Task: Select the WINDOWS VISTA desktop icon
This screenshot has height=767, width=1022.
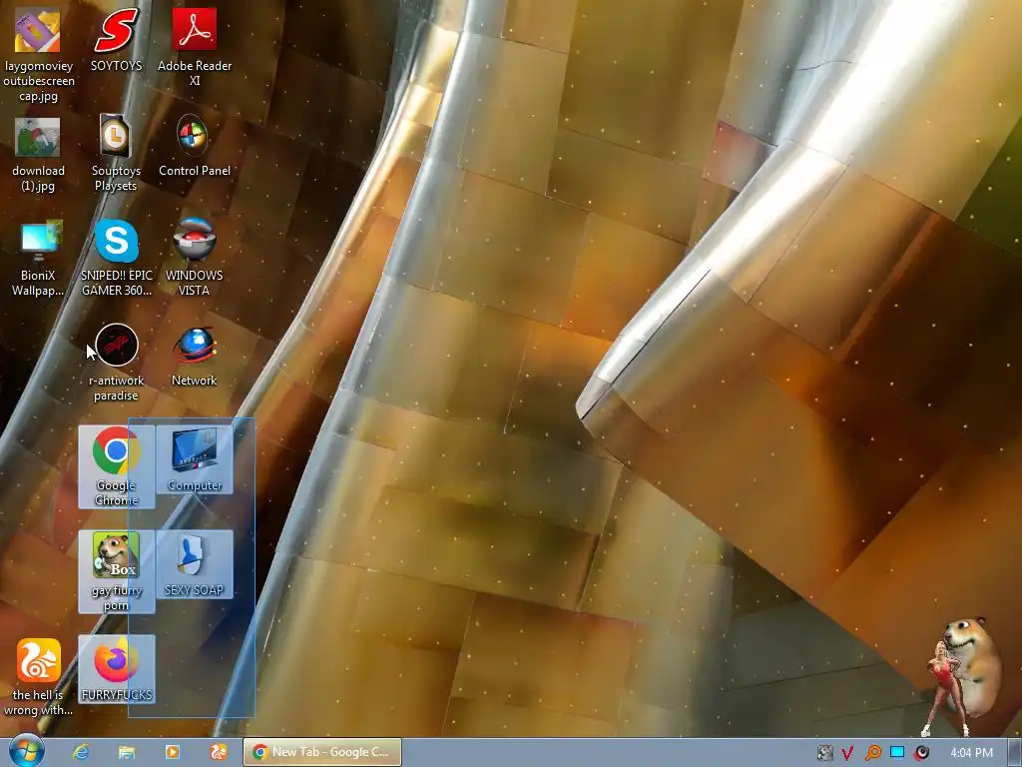Action: click(x=195, y=259)
